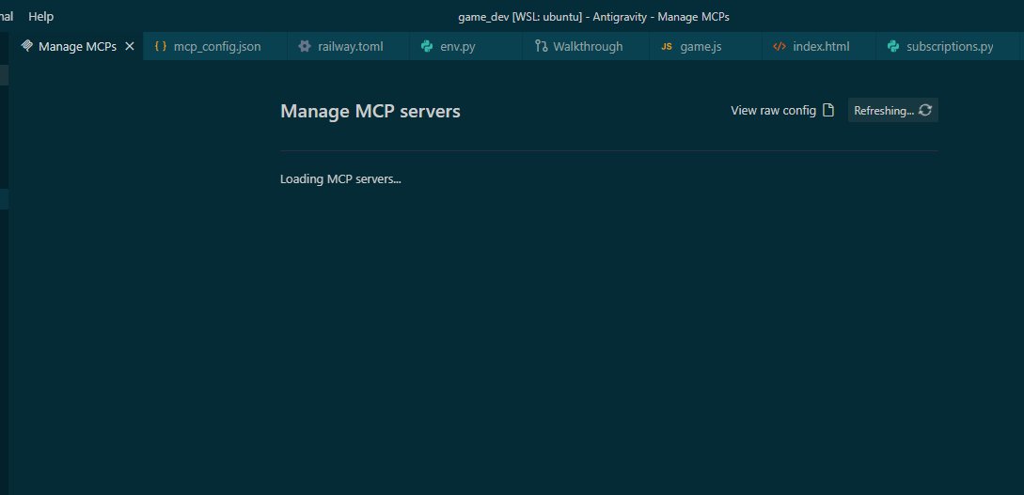The width and height of the screenshot is (1024, 495).
Task: Close the Manage MCPs tab
Action: (130, 46)
